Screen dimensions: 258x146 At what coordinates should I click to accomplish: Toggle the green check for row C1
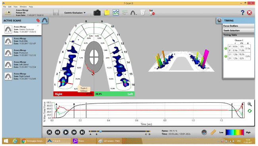click(226, 56)
